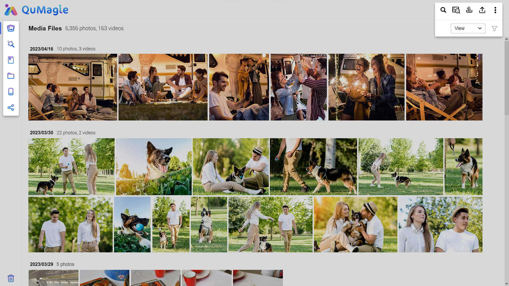Click the 2023/04/16 date header
Screen dimensions: 509x286
(41, 49)
